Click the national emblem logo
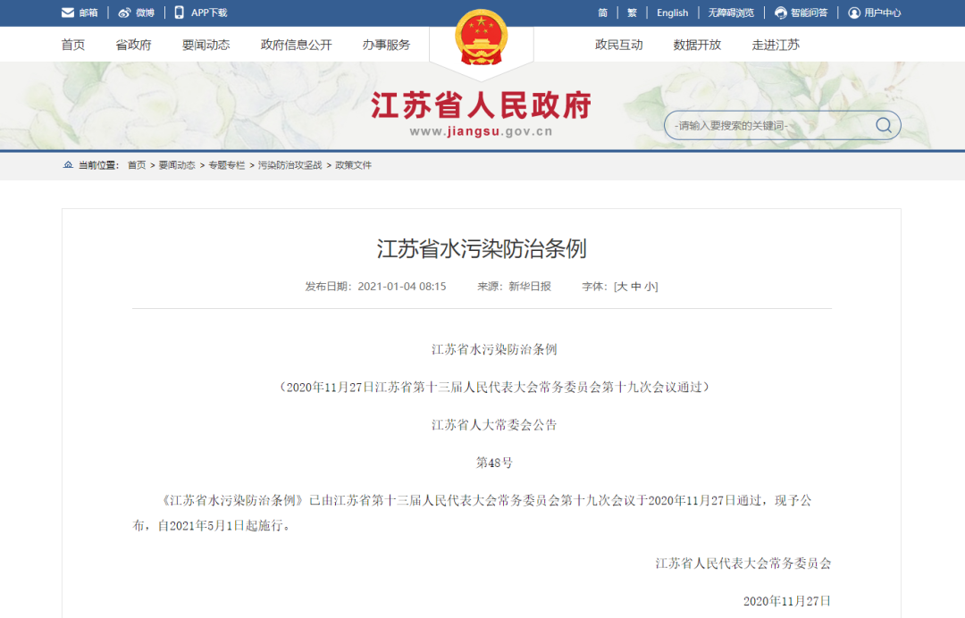The width and height of the screenshot is (965, 618). pyautogui.click(x=481, y=38)
